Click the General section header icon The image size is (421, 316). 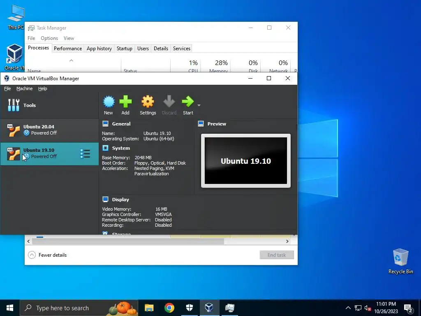coord(106,123)
